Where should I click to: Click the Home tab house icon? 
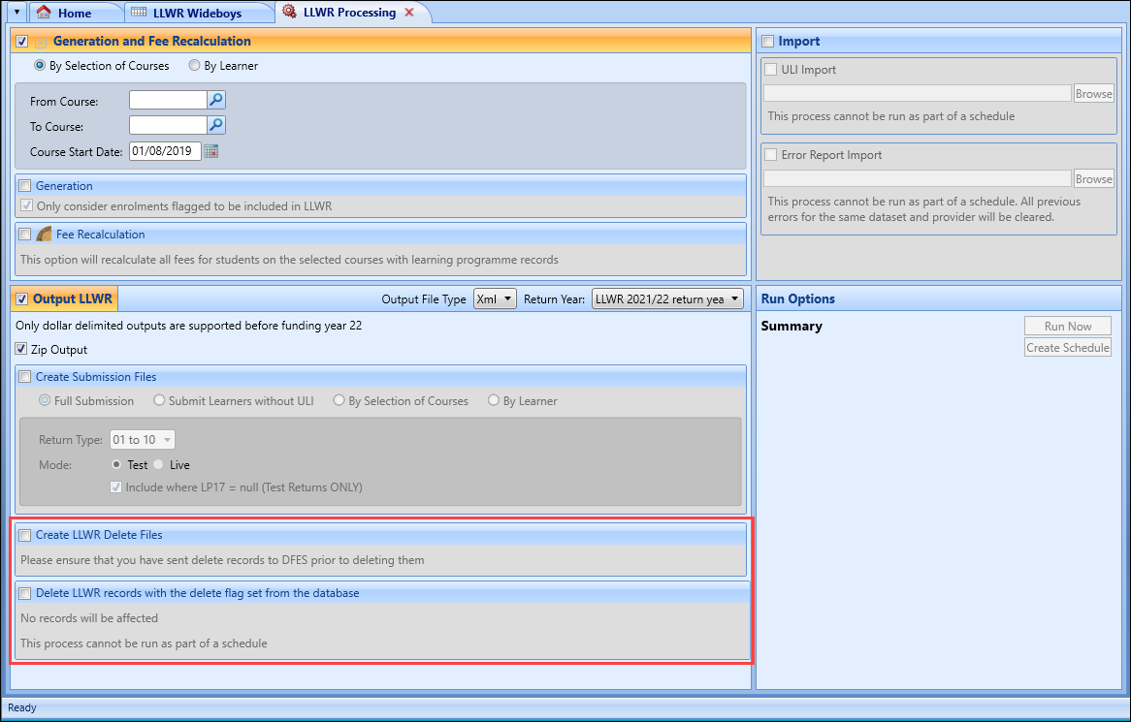tap(43, 13)
